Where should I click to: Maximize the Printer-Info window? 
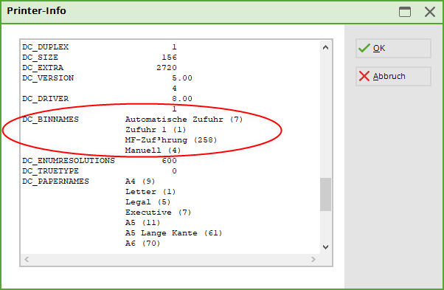click(405, 12)
